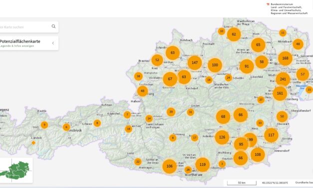Click the small cluster marker labeled 11
This screenshot has height=188, width=313.
point(283,33)
